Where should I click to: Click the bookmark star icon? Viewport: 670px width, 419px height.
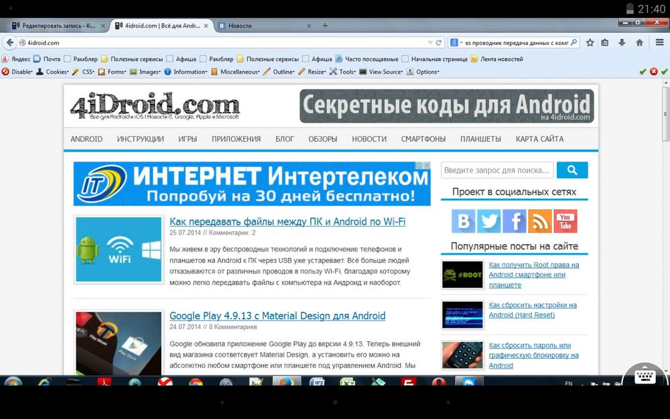pyautogui.click(x=590, y=42)
